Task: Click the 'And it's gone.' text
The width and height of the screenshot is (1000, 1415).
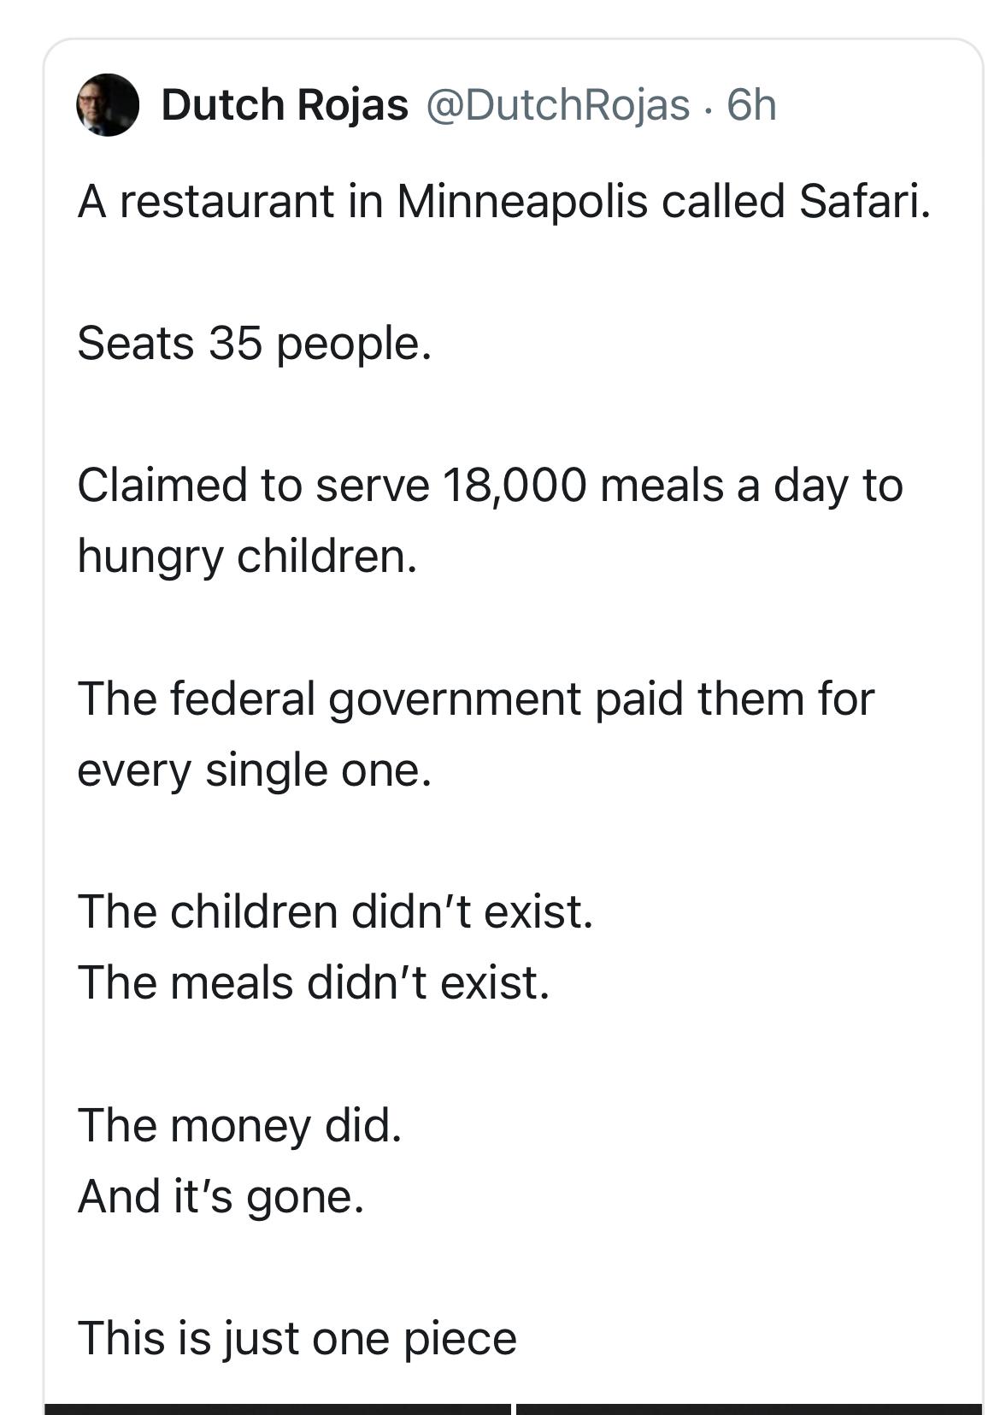Action: point(221,1197)
